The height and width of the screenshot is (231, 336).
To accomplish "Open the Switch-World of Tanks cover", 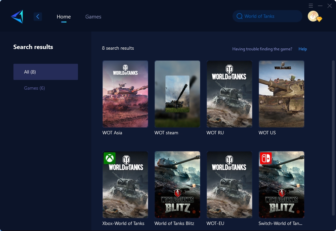I will [x=282, y=185].
